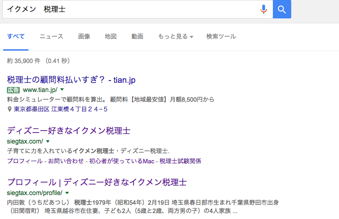Screen dimensions: 339x219
Task: Click the map pin address icon
Action: click(x=10, y=109)
